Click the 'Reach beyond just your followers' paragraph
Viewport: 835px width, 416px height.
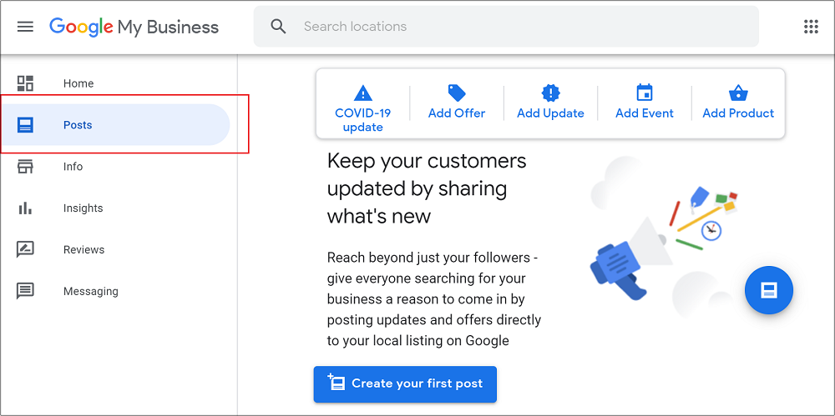tap(434, 299)
